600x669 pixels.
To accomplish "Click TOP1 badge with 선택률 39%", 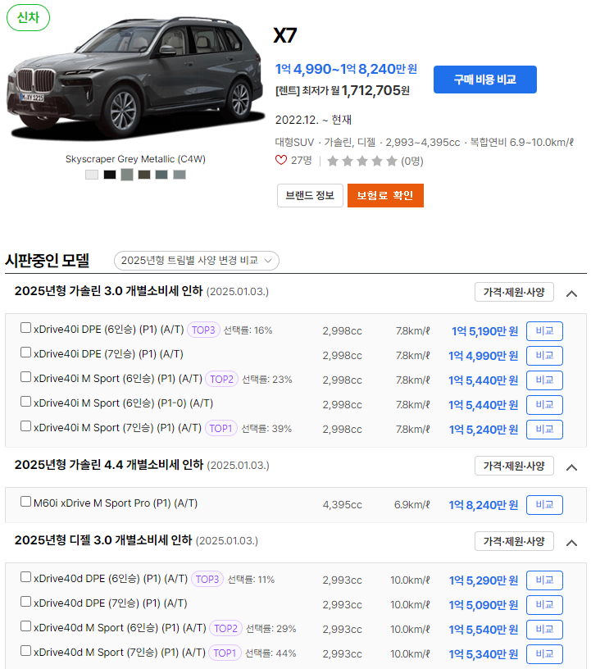I will tap(220, 428).
